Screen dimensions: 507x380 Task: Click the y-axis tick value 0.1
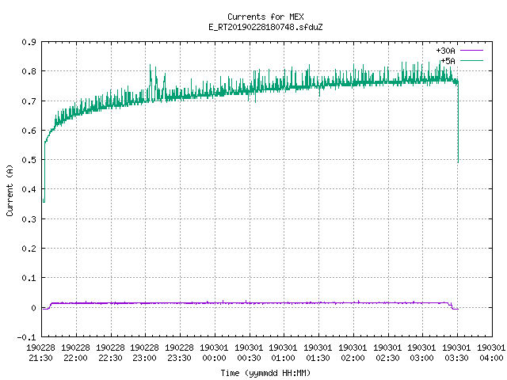(x=29, y=278)
